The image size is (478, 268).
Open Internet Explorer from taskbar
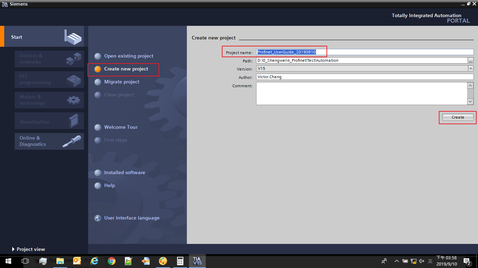tap(94, 261)
